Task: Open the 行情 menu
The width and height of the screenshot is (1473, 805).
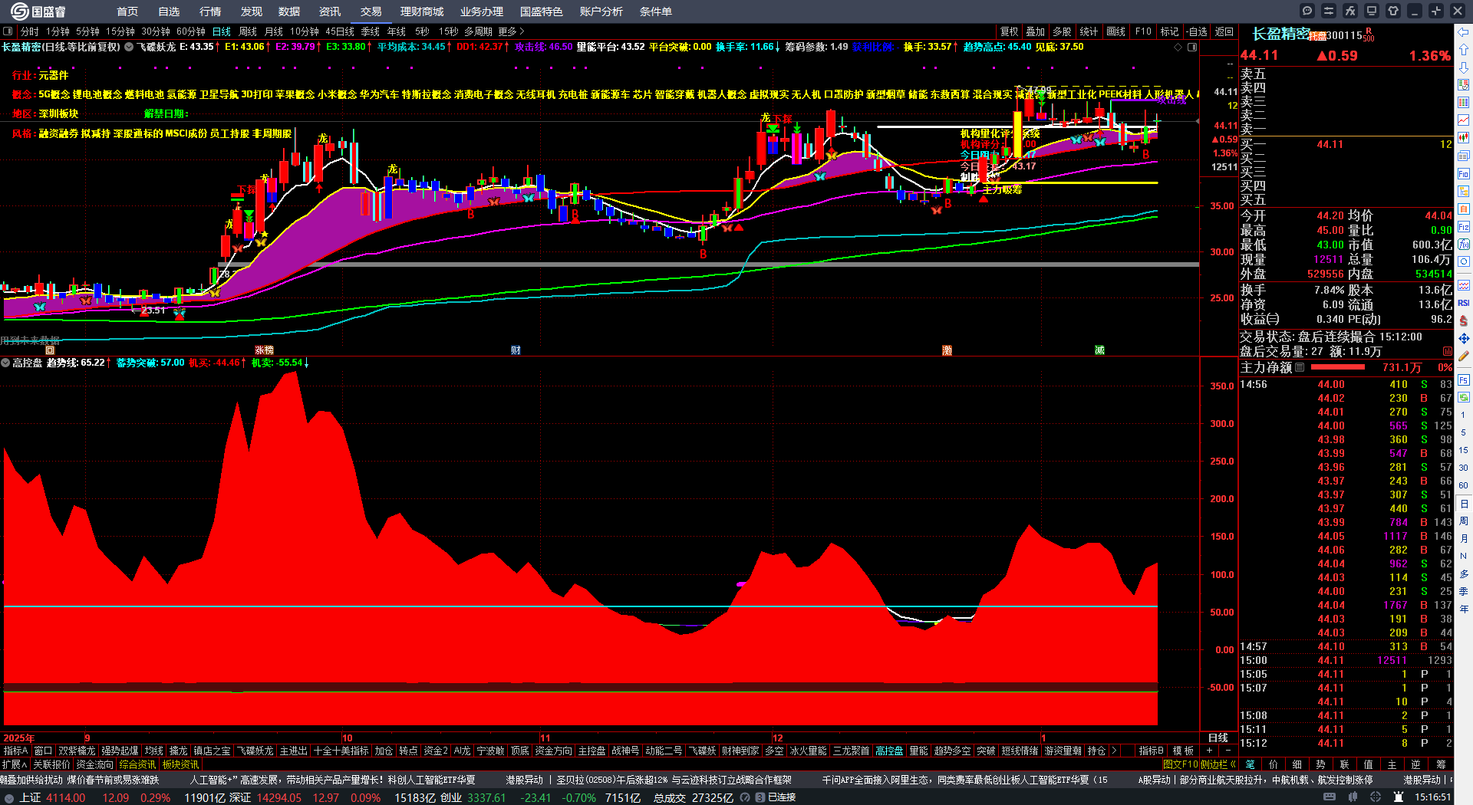Action: 210,11
